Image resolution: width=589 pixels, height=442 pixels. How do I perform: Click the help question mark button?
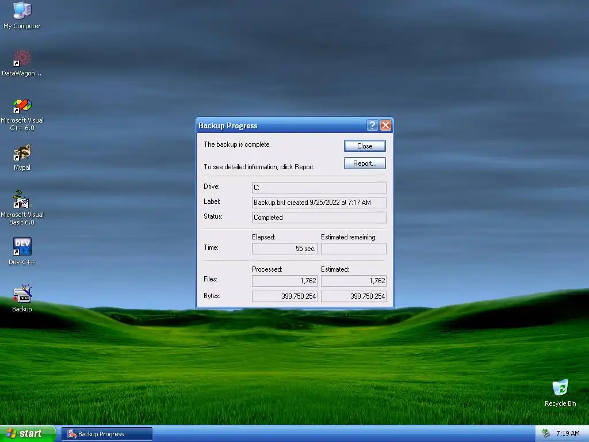click(372, 125)
